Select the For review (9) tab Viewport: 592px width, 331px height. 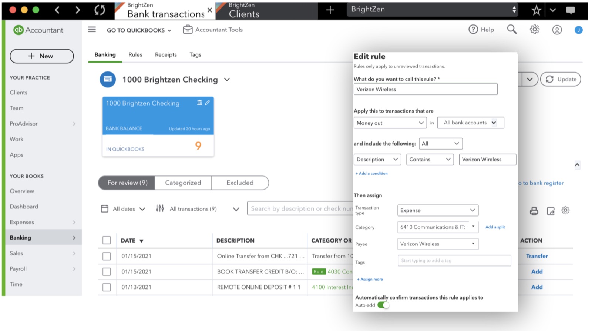[x=127, y=183]
